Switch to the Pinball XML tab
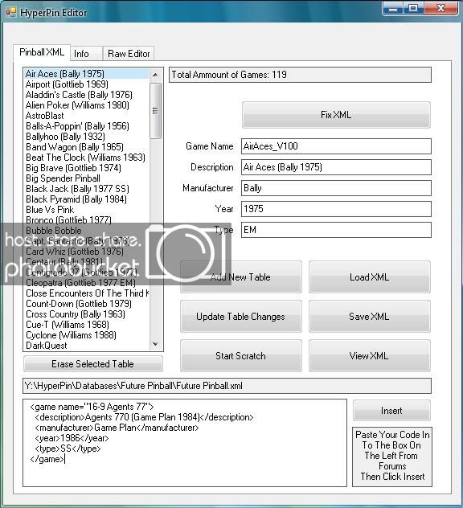Viewport: 463px width, 508px height. [42, 52]
